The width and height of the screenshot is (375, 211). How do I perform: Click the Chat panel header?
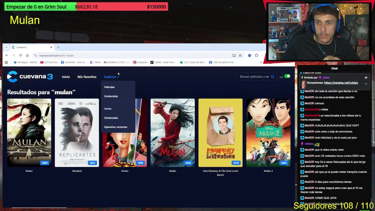point(334,68)
